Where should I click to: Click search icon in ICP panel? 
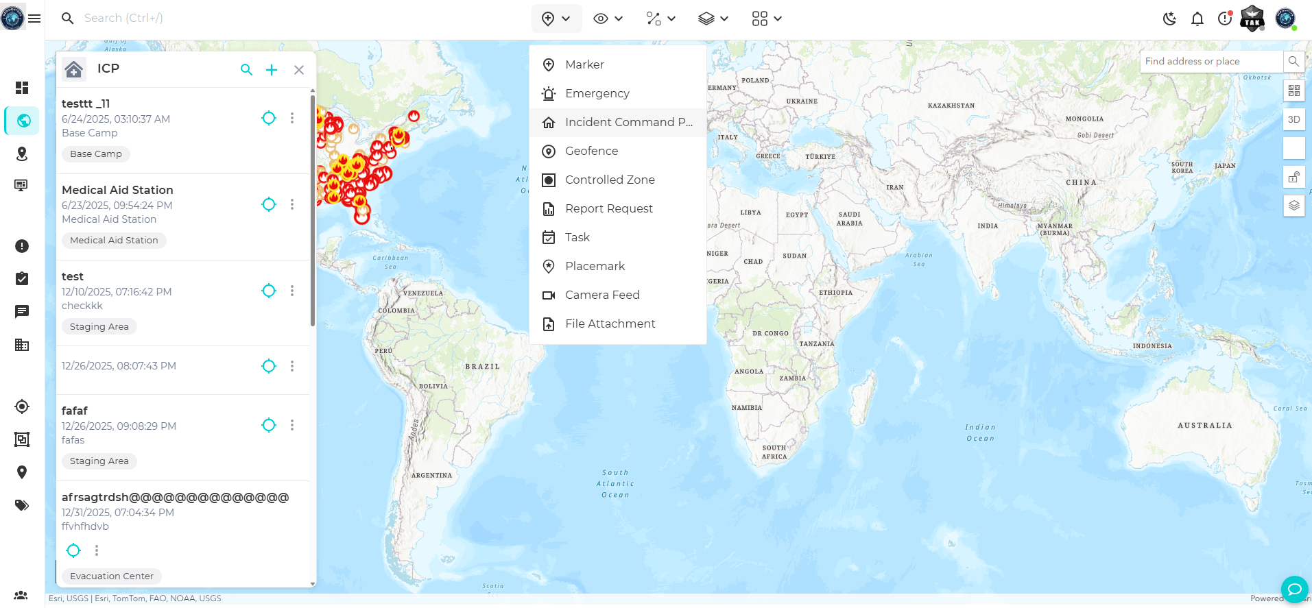pyautogui.click(x=246, y=69)
